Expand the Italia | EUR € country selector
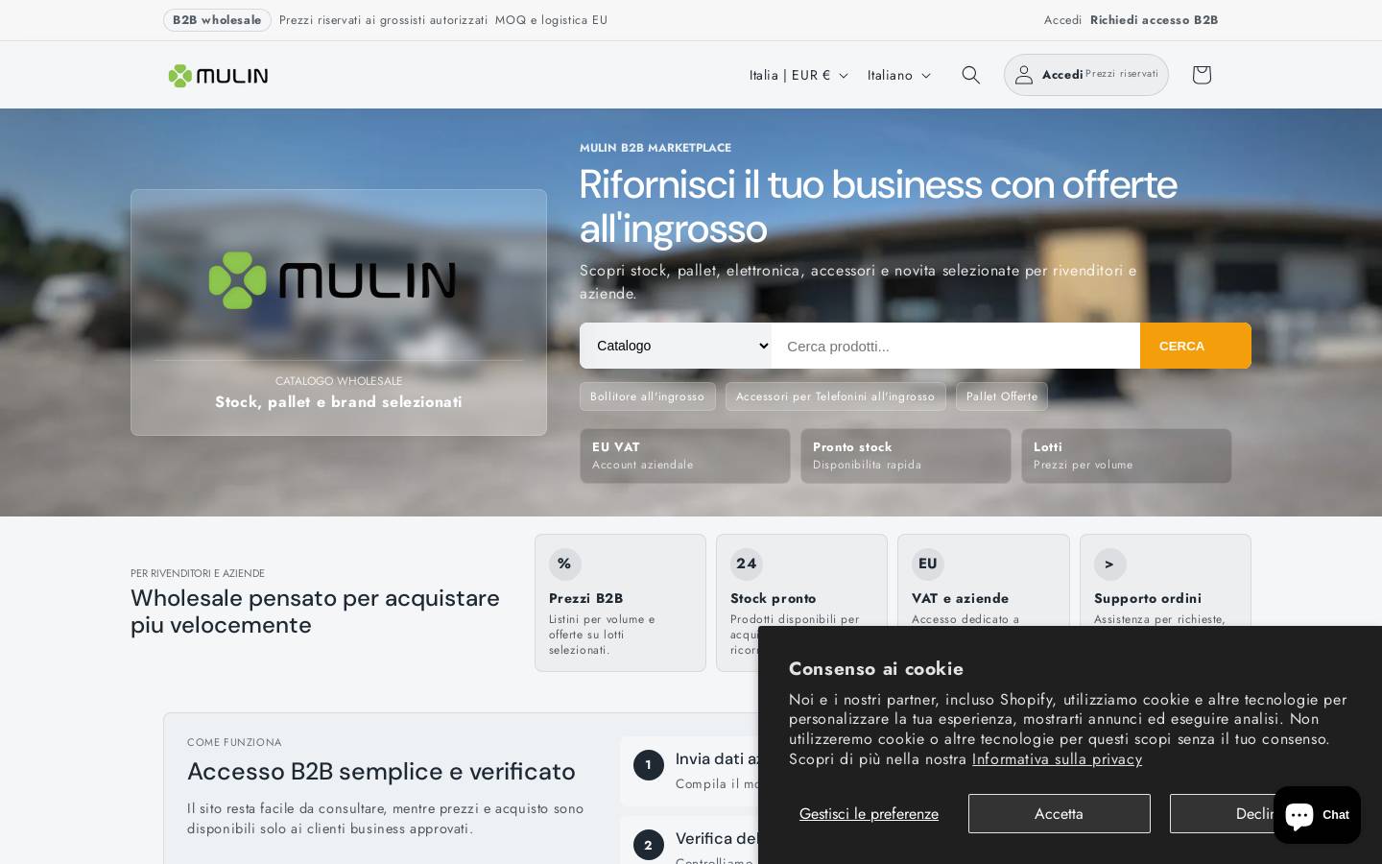The image size is (1382, 864). pos(798,75)
